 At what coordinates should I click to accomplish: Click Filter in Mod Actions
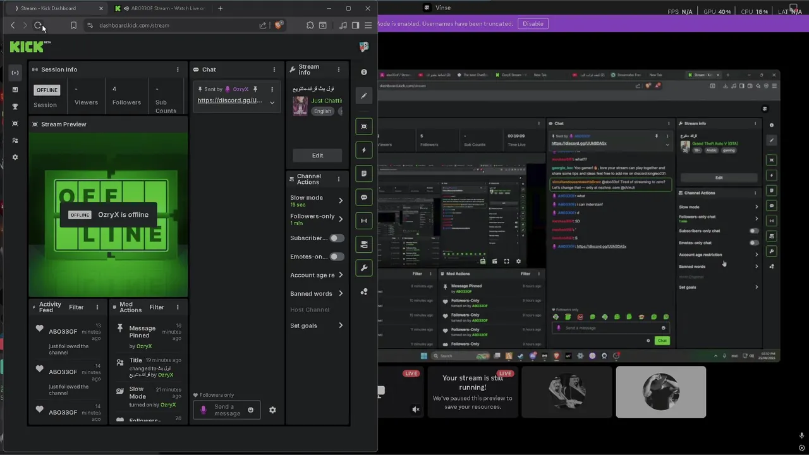click(157, 307)
